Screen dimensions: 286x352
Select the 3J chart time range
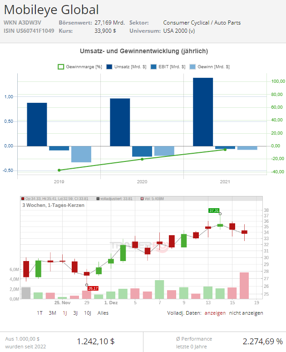[75, 313]
